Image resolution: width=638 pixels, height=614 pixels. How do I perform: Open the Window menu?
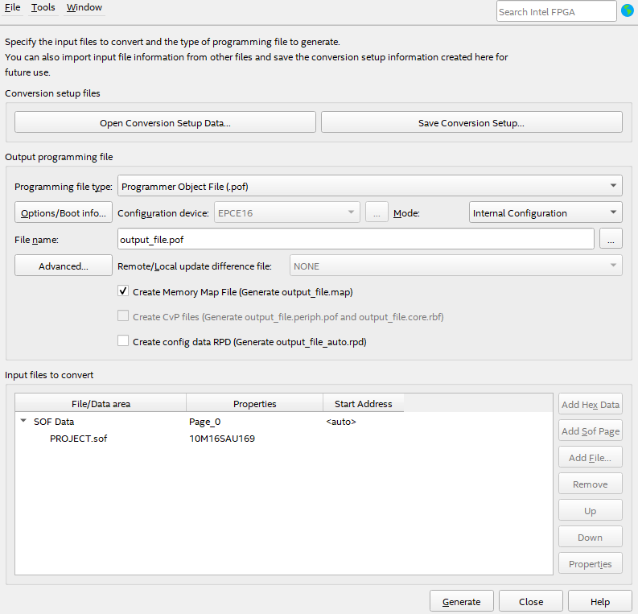click(x=84, y=7)
